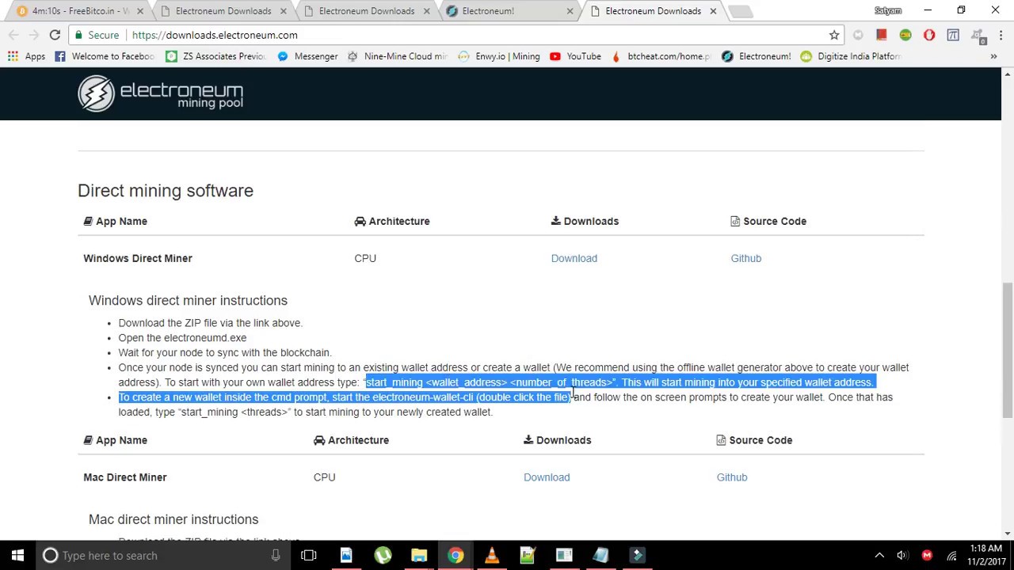Viewport: 1014px width, 570px height.
Task: Open File Explorer from the taskbar
Action: click(x=419, y=555)
